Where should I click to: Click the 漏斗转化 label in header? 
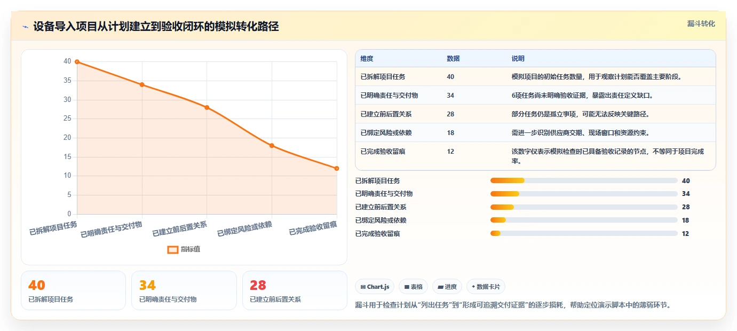coord(701,24)
